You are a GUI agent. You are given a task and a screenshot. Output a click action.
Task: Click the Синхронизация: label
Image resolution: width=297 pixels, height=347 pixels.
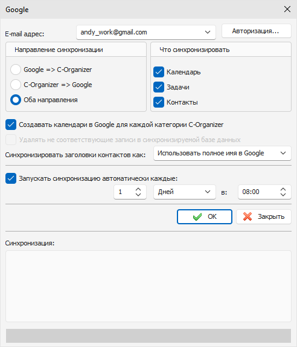30,243
